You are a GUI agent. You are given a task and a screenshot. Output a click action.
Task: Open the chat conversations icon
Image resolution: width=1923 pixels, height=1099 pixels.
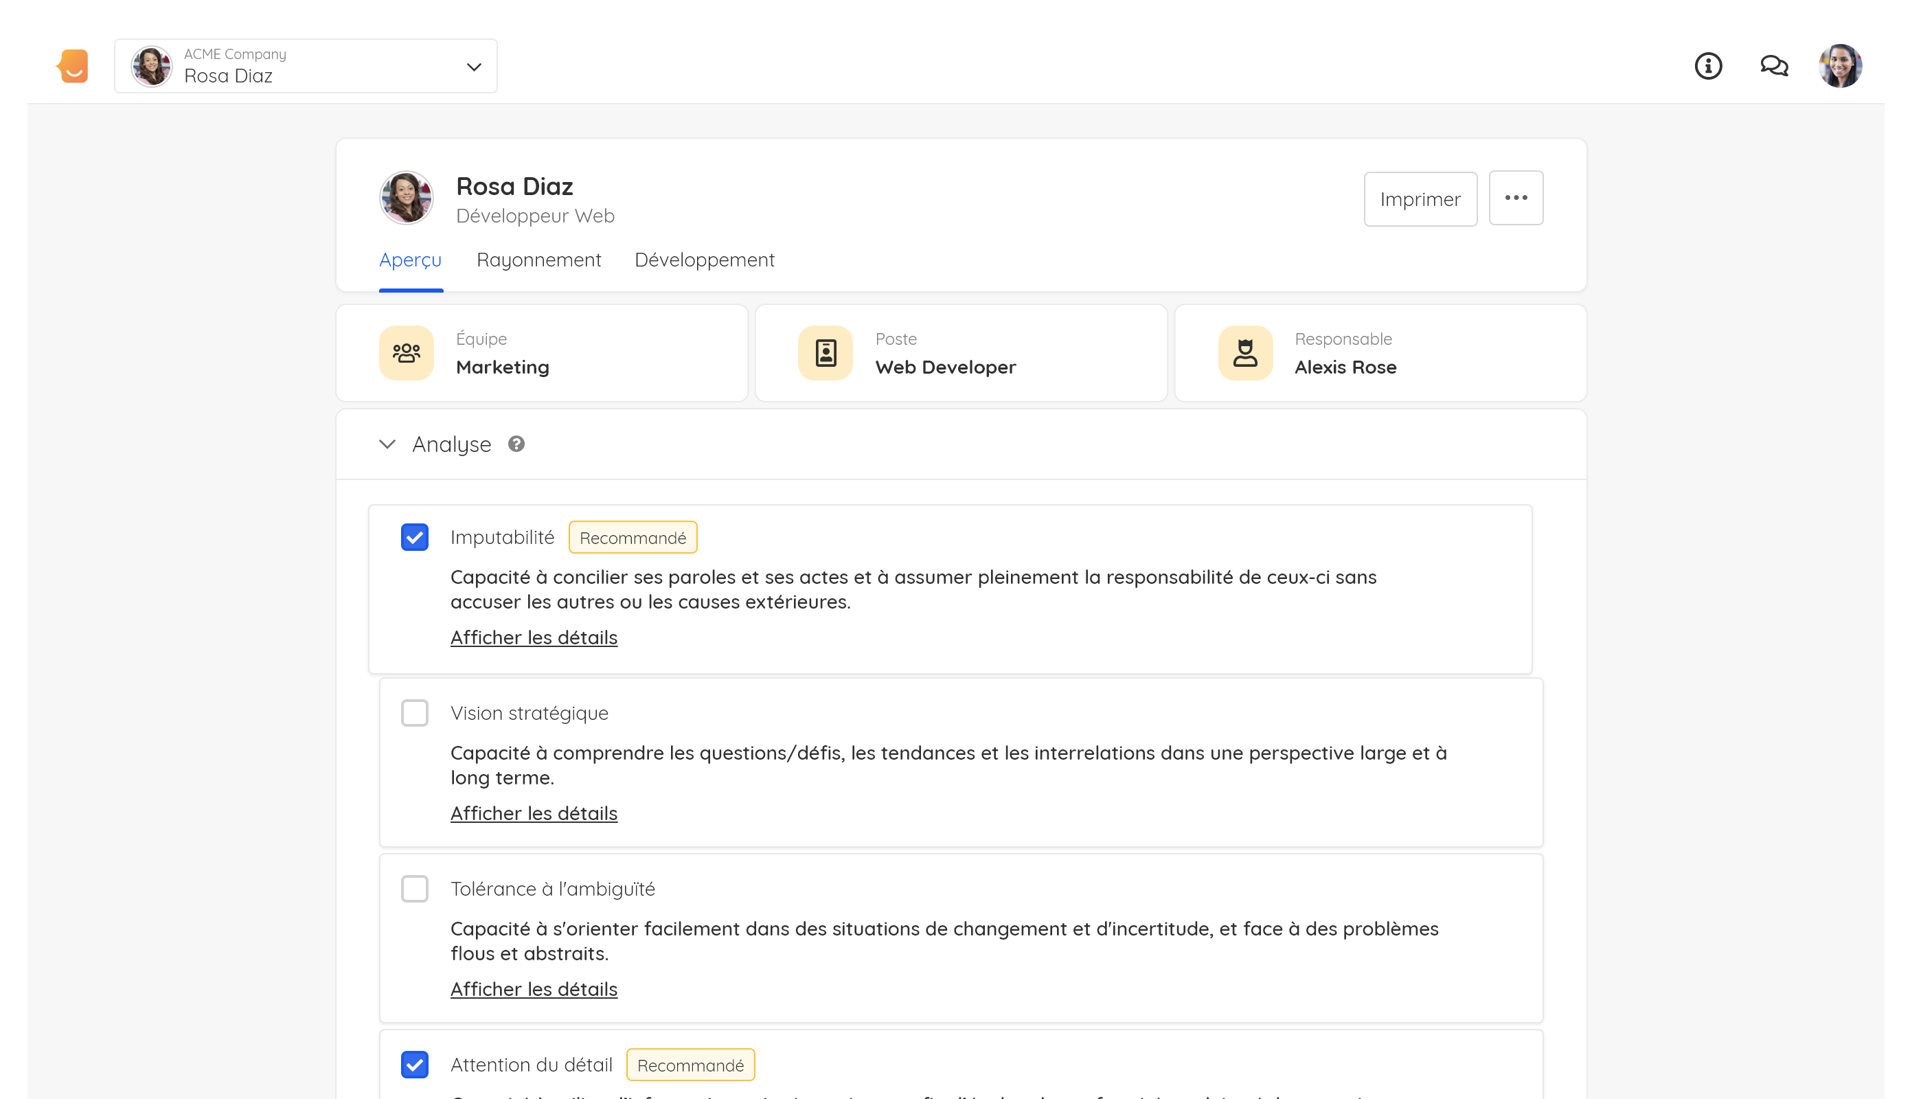coord(1773,67)
